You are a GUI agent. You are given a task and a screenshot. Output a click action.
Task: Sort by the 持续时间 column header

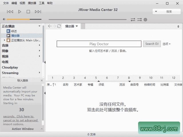pyautogui.click(x=150, y=85)
